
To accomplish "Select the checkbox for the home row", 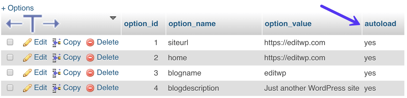I will 10,57.
